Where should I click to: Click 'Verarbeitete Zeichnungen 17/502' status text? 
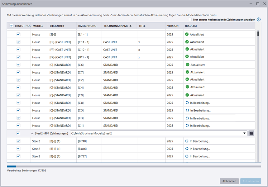[26, 170]
